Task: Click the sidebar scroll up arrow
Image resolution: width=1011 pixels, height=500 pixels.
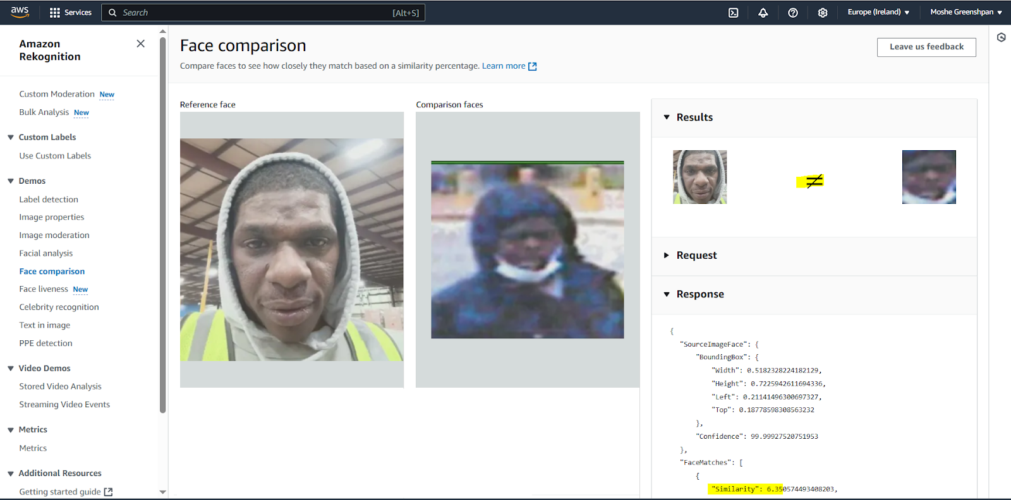Action: tap(163, 31)
